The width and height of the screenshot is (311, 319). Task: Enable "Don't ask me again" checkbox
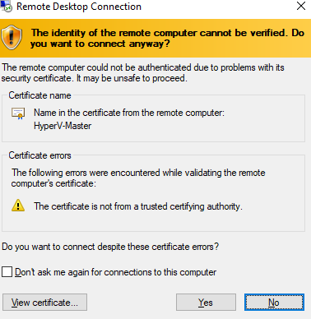(x=7, y=272)
